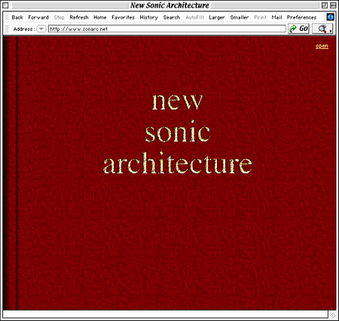Viewport: 339px width, 321px height.
Task: Follow the 'open' link on the page
Action: (x=322, y=46)
